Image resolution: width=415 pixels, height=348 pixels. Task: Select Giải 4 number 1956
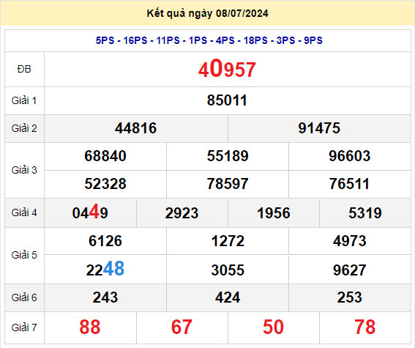click(274, 213)
